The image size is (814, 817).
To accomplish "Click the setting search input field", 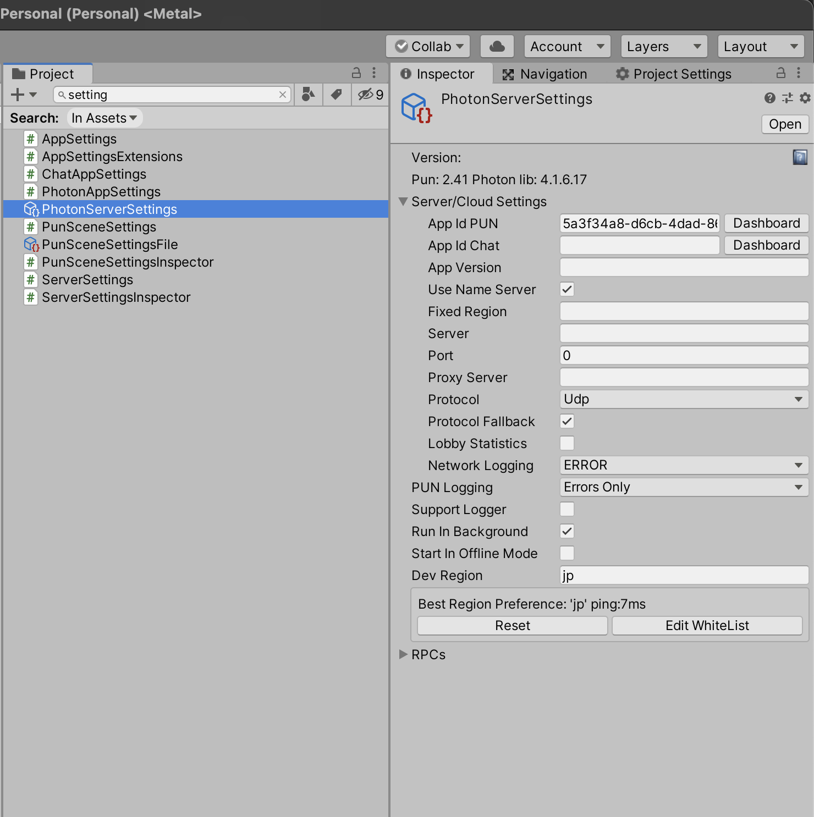I will (172, 95).
